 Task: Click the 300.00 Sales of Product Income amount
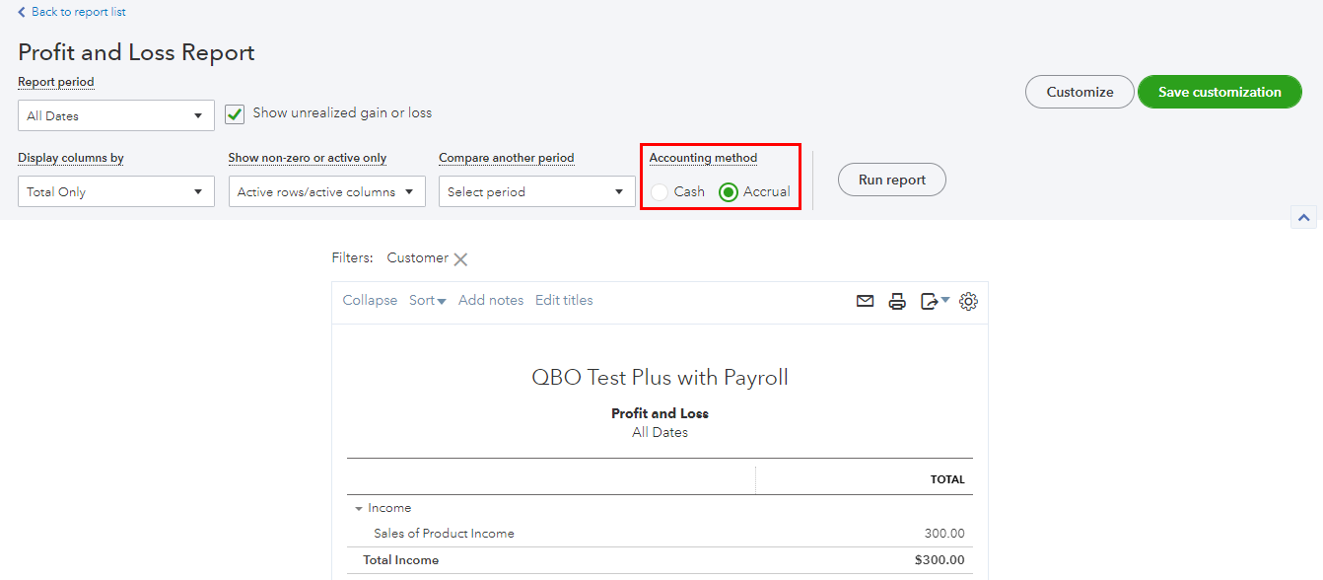pyautogui.click(x=944, y=534)
